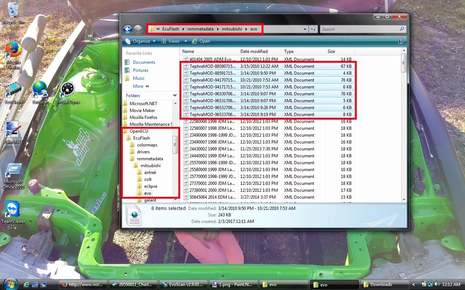Click system tray volume icon

(x=436, y=285)
